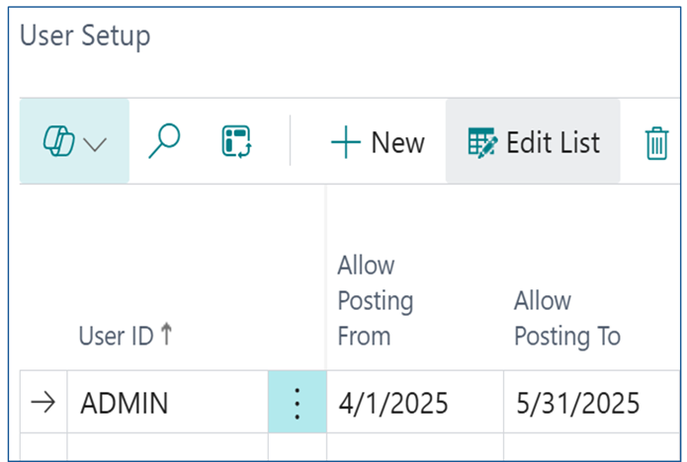This screenshot has height=462, width=687.
Task: Open the Copilot icon in the toolbar
Action: tap(58, 141)
